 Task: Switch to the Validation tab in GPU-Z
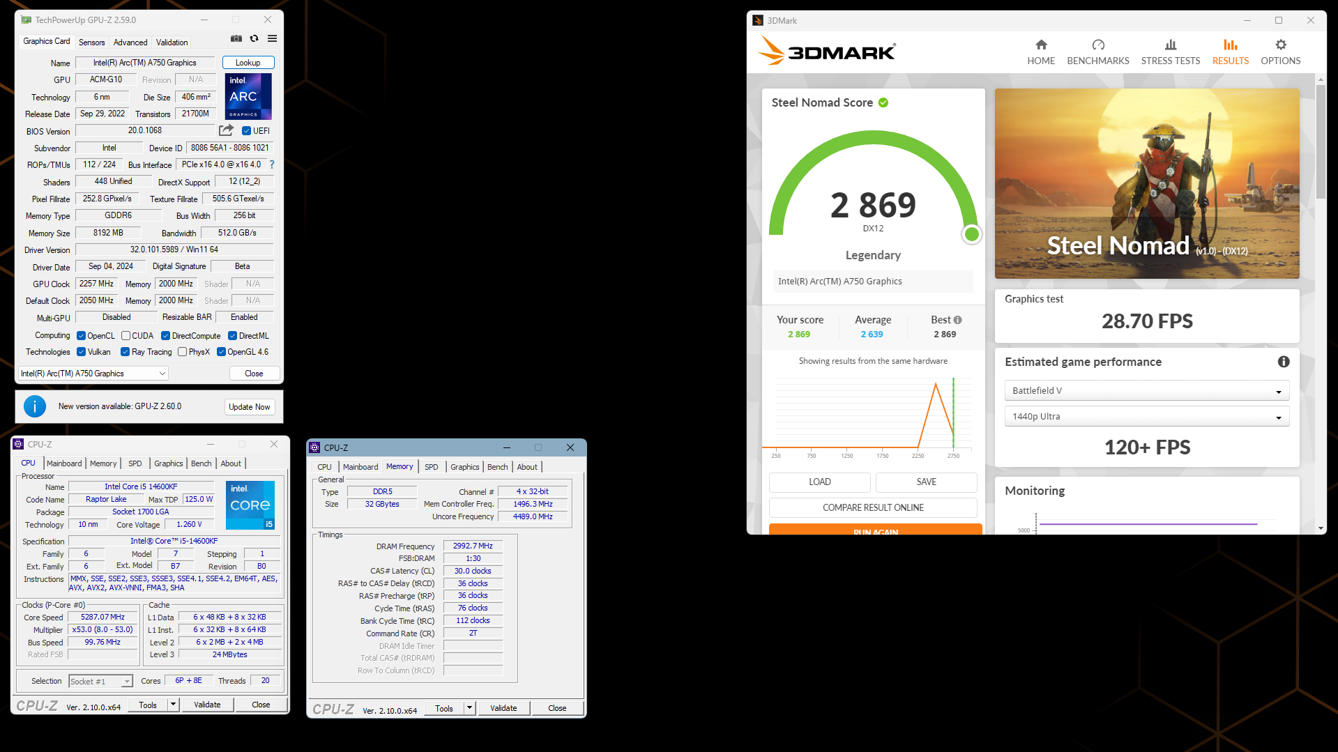pyautogui.click(x=172, y=43)
